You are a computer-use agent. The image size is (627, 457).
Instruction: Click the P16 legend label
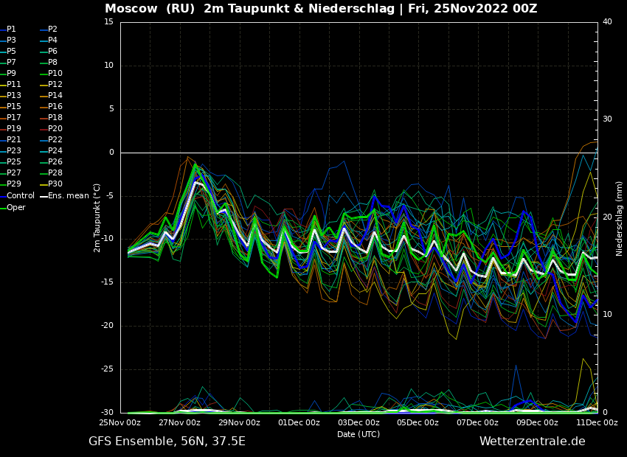pyautogui.click(x=55, y=107)
